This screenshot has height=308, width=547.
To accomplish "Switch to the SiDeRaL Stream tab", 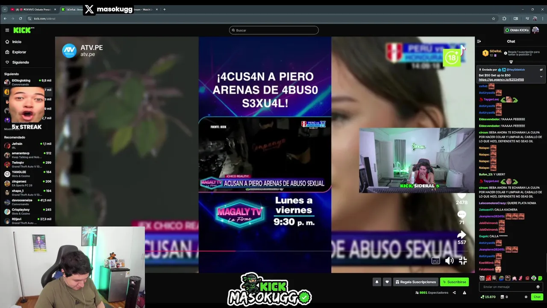I will (x=72, y=9).
